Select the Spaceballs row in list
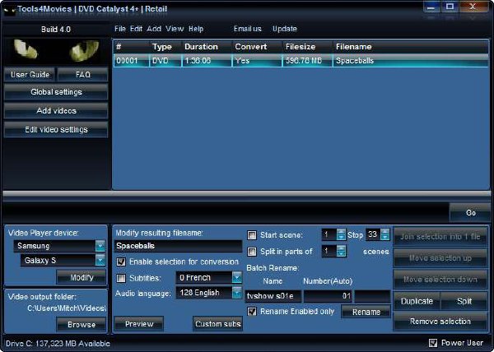494x352 pixels. 301,60
